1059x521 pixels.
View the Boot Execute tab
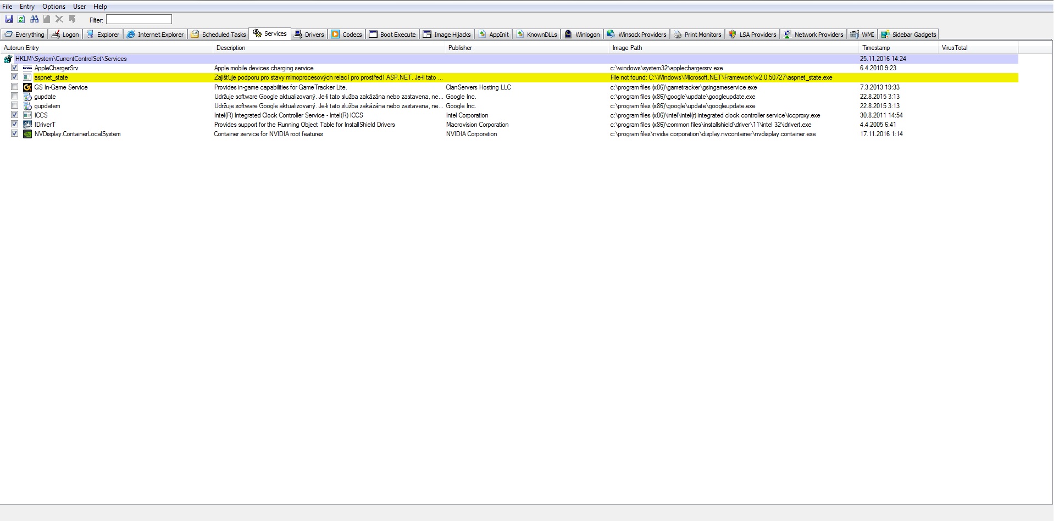pyautogui.click(x=392, y=35)
